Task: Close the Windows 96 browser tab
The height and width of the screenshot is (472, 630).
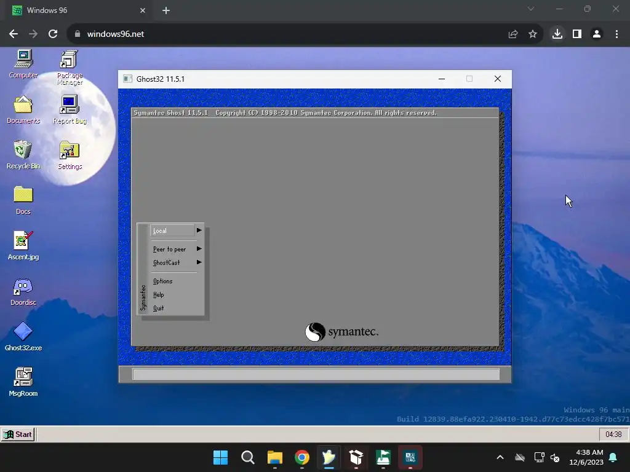Action: point(143,10)
